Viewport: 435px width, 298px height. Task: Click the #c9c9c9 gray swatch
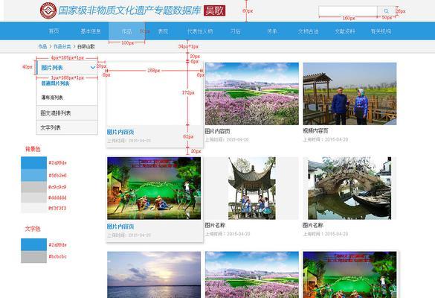34,187
